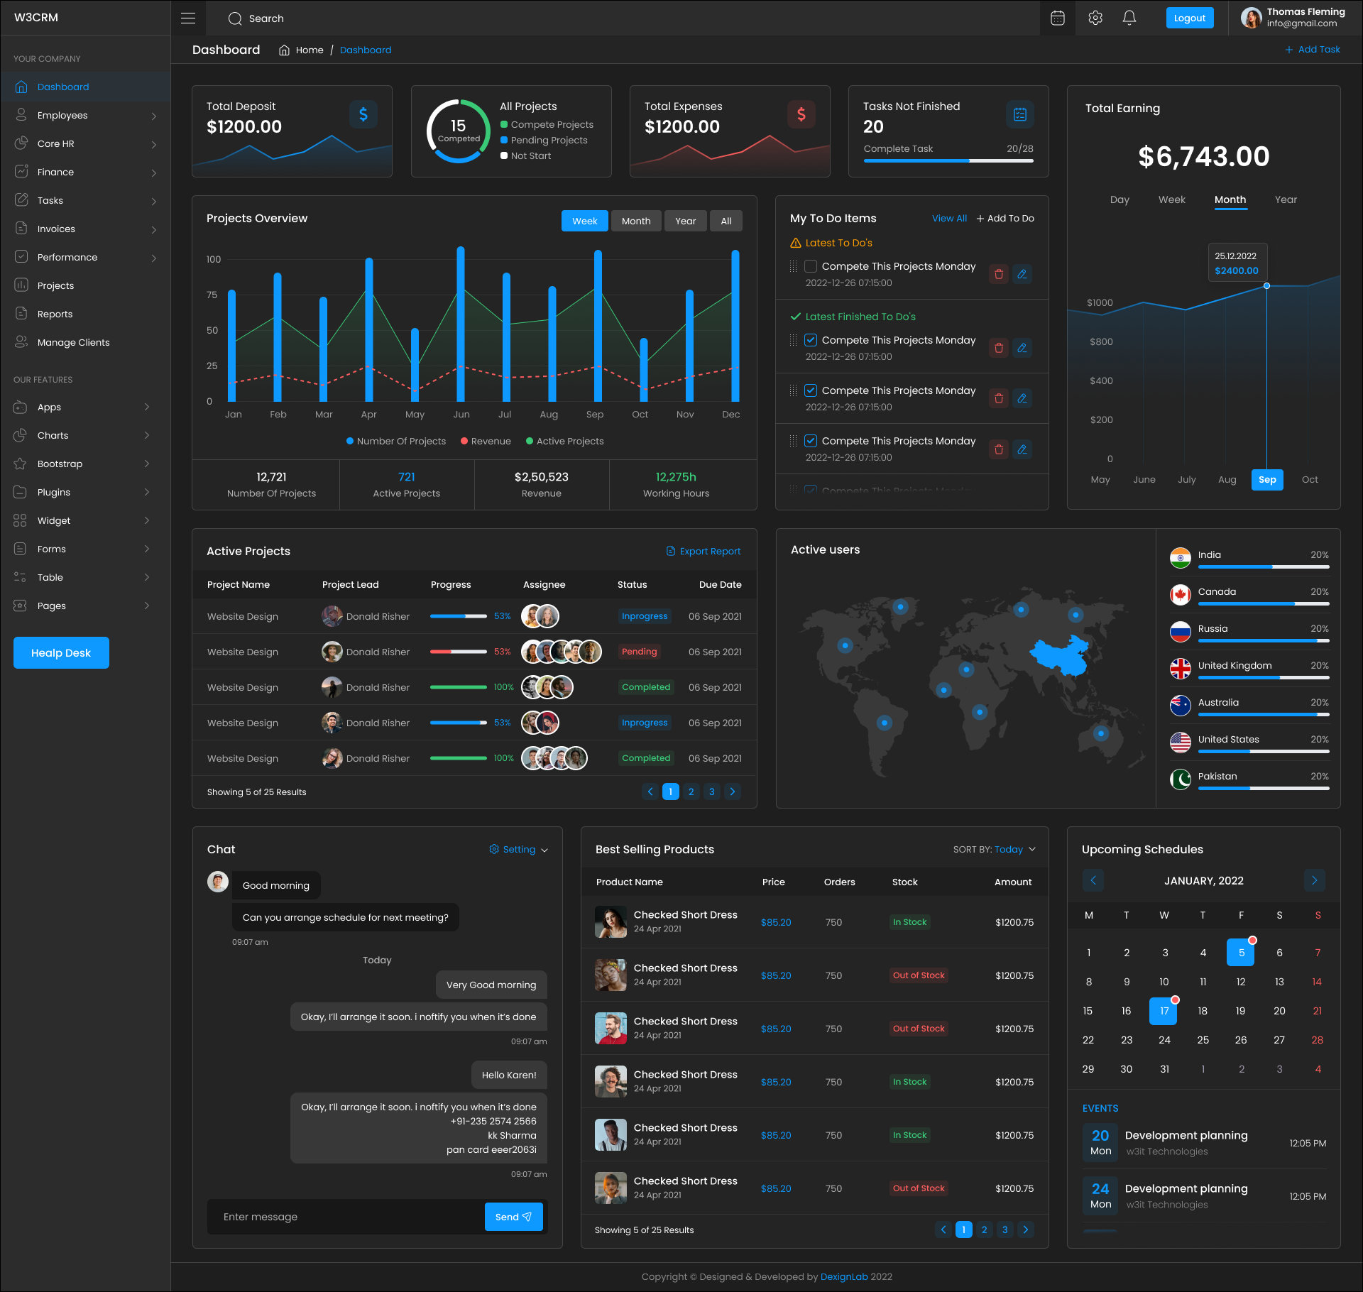Delete the first to-do via trash icon

[x=999, y=274]
